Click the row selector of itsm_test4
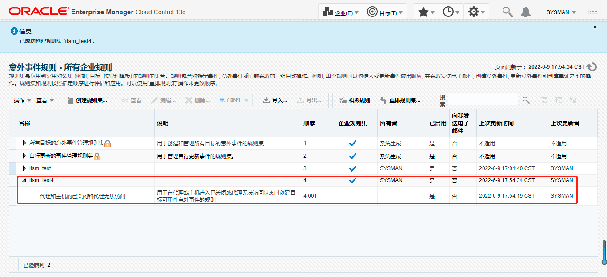The height and width of the screenshot is (277, 607). (x=13, y=180)
